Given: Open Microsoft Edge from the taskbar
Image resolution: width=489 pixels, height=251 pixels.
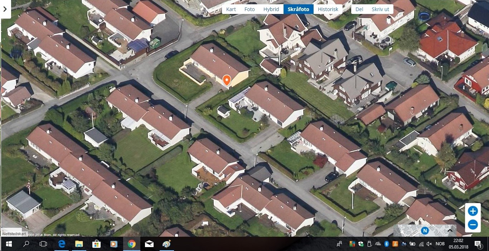Looking at the screenshot, I should point(62,244).
